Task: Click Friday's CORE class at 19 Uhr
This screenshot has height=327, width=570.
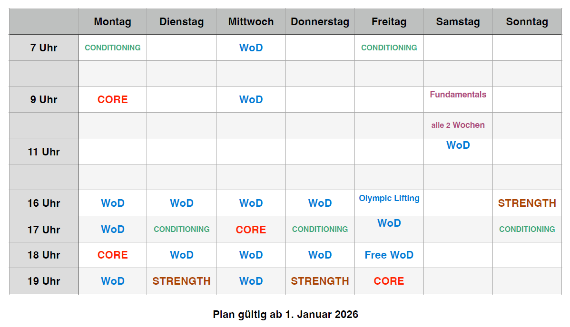Action: pos(389,281)
